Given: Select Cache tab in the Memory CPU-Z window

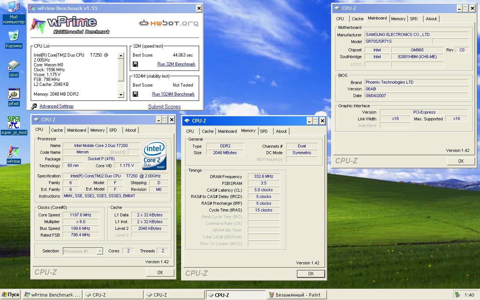Looking at the screenshot, I should coord(208,131).
